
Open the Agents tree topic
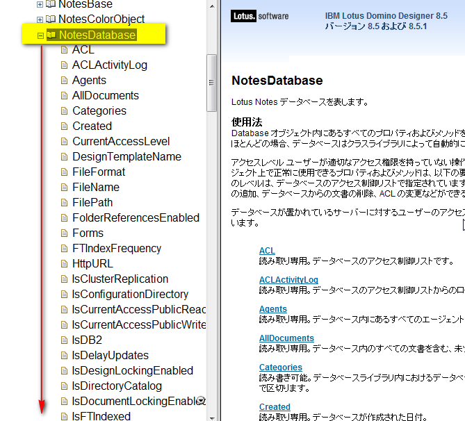[x=89, y=81]
